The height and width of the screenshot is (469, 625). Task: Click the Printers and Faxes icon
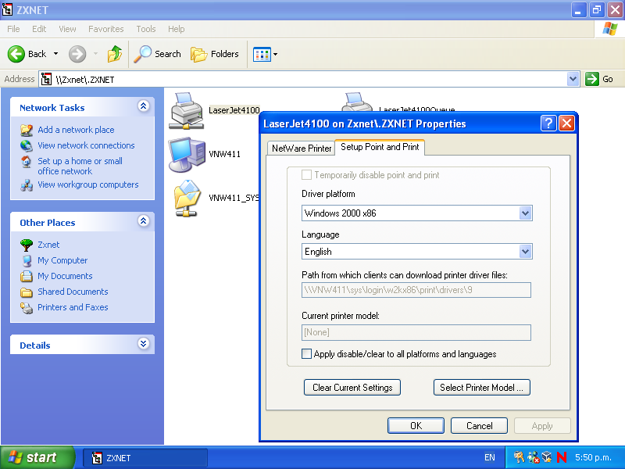pos(27,307)
